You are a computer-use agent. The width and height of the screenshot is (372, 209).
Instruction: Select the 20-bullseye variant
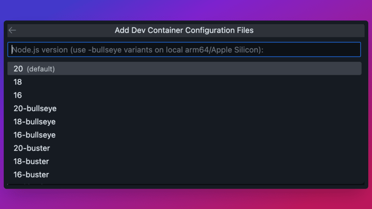click(35, 108)
